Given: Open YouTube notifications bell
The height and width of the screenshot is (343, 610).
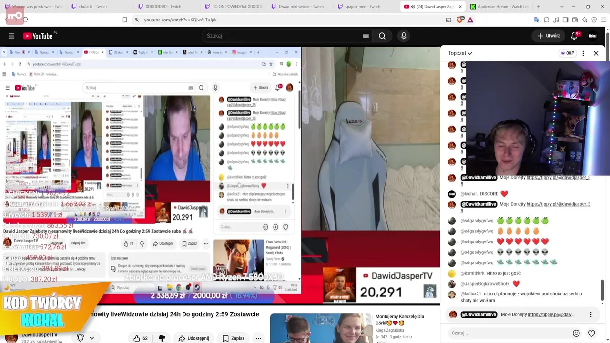Looking at the screenshot, I should tap(575, 36).
